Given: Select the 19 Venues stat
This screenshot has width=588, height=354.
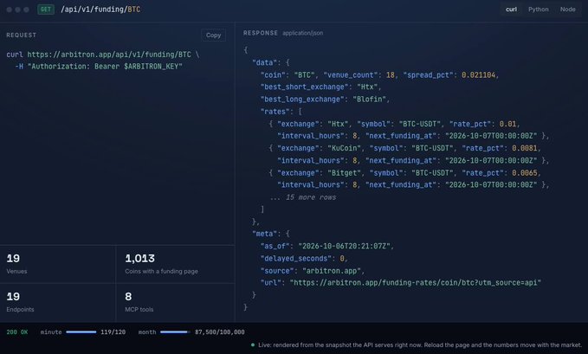Looking at the screenshot, I should 58,264.
